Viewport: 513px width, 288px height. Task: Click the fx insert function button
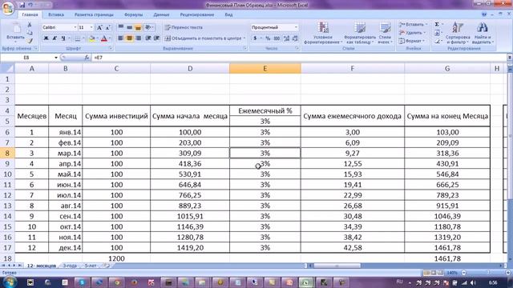pyautogui.click(x=87, y=58)
